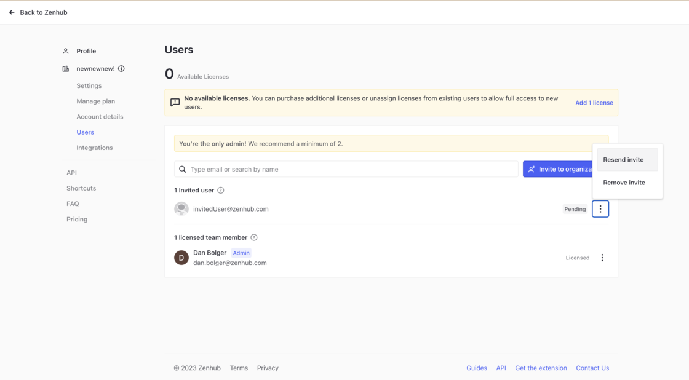The height and width of the screenshot is (380, 689).
Task: Click the add-user icon on the Invite button
Action: point(532,169)
